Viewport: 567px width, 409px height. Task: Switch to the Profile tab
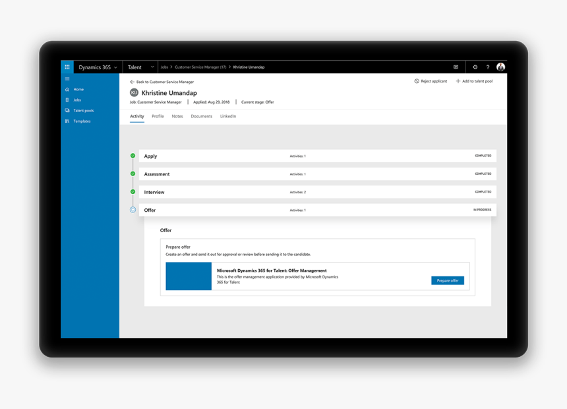point(158,116)
